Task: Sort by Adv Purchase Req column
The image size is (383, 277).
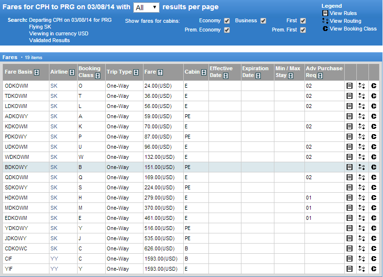Action: pyautogui.click(x=320, y=76)
